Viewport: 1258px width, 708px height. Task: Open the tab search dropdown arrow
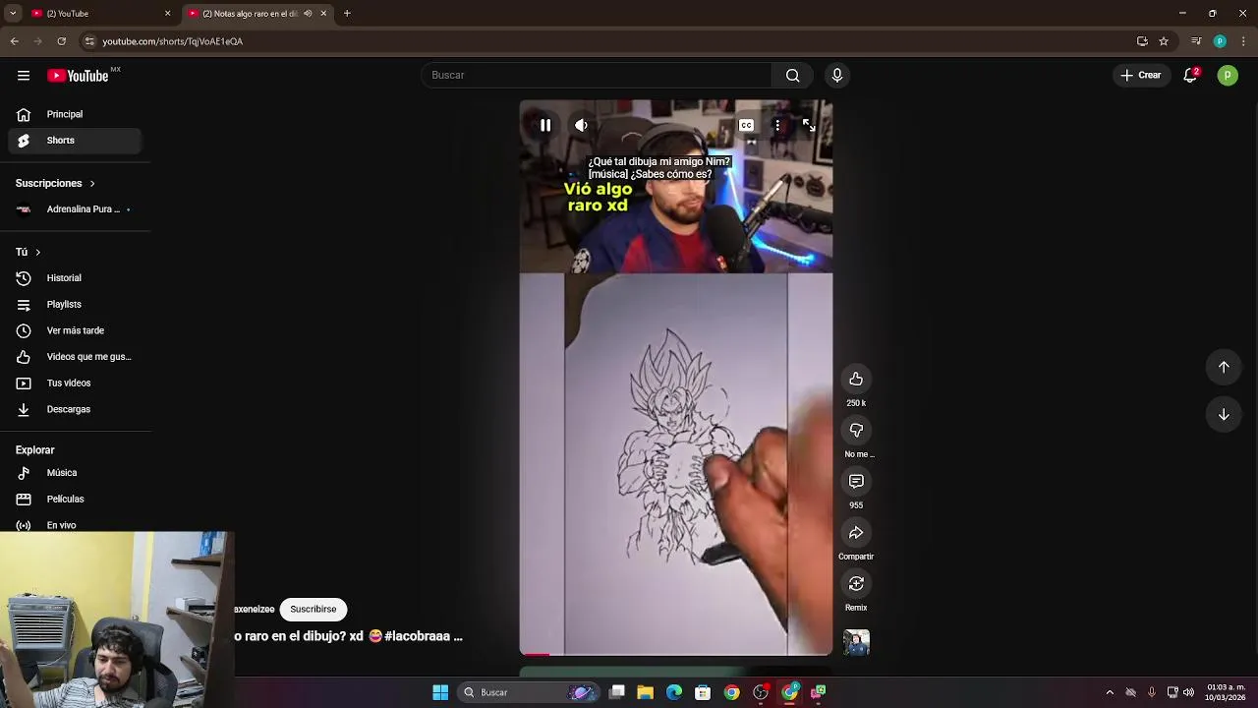(x=13, y=14)
